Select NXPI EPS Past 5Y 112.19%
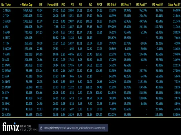Viewport: 181px width, 135px height. coord(142,82)
